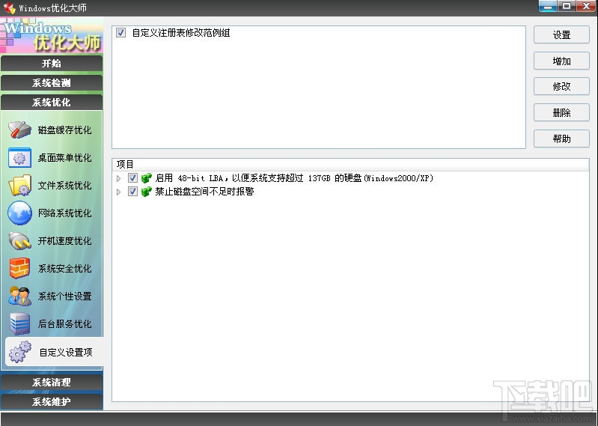Click the system security firewall icon
598x426 pixels.
[19, 268]
